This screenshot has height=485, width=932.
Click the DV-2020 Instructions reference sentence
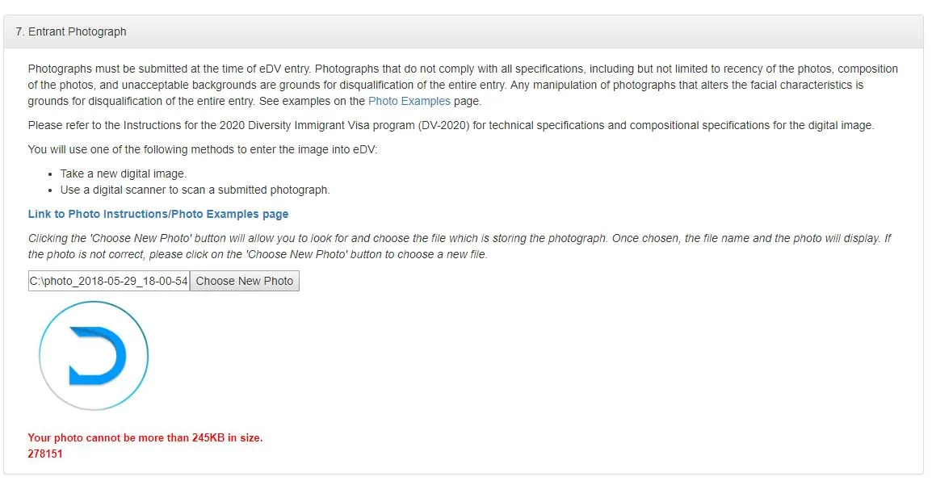tap(451, 125)
